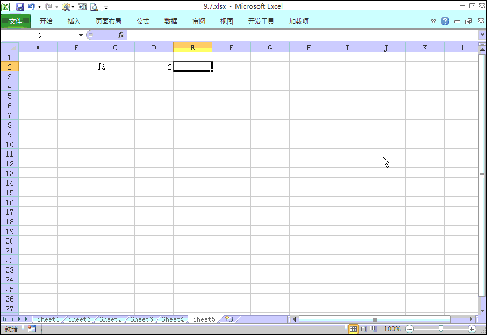Image resolution: width=487 pixels, height=335 pixels.
Task: Click the camera snapshot icon
Action: [82, 6]
